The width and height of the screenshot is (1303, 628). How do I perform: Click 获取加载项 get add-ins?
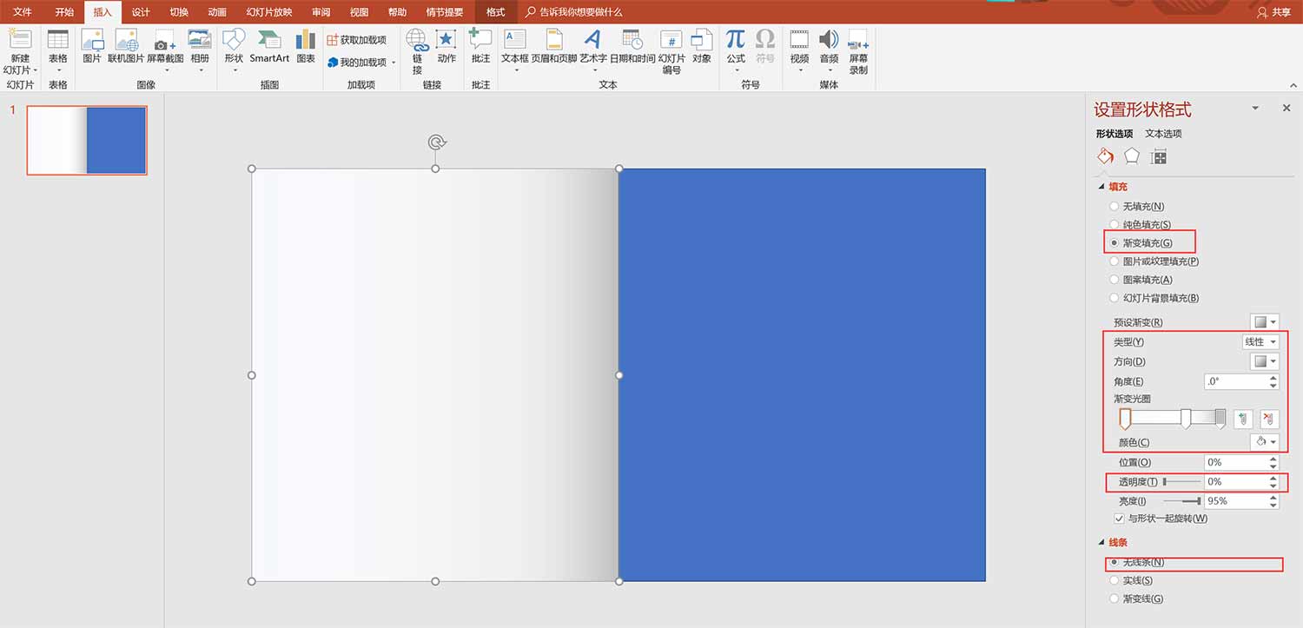tap(357, 40)
